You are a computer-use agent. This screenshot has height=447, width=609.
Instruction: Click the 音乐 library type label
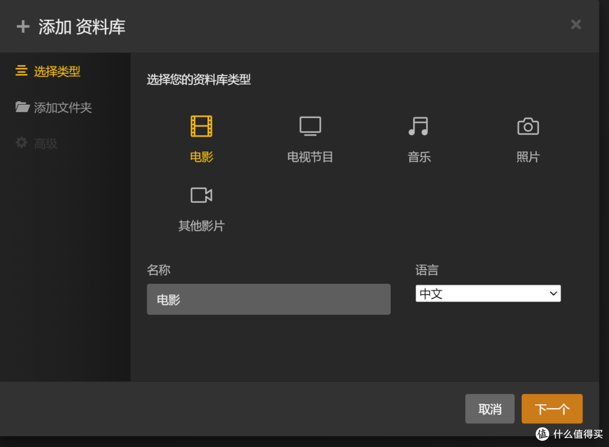pyautogui.click(x=419, y=157)
